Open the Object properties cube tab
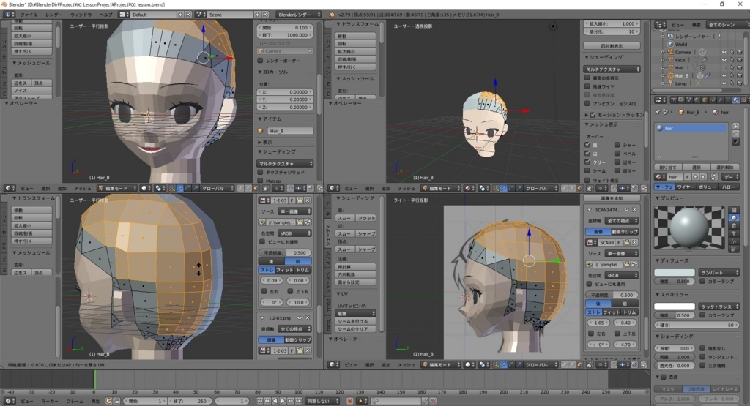This screenshot has height=406, width=750. pyautogui.click(x=705, y=100)
